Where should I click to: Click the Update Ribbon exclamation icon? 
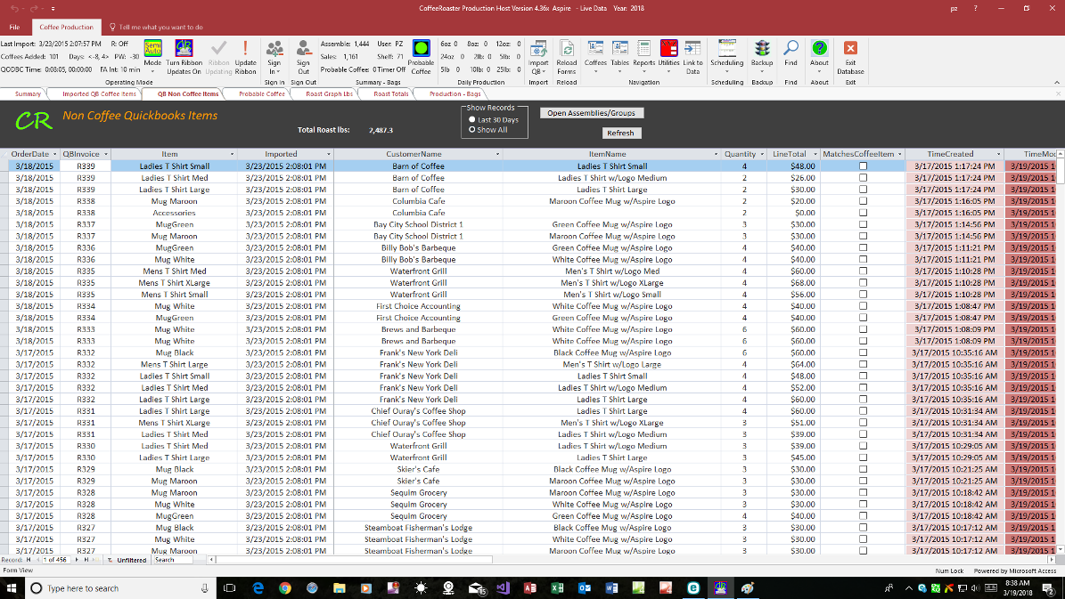[x=245, y=49]
